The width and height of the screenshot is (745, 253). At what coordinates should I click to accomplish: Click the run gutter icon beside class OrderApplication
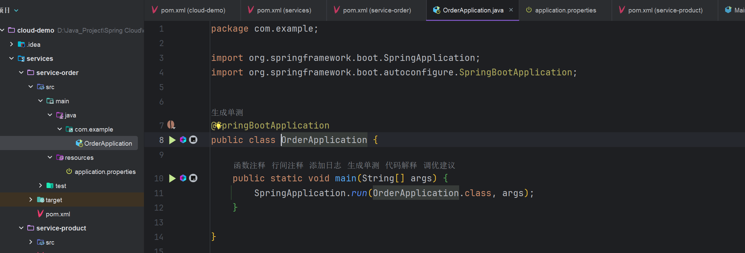coord(172,140)
